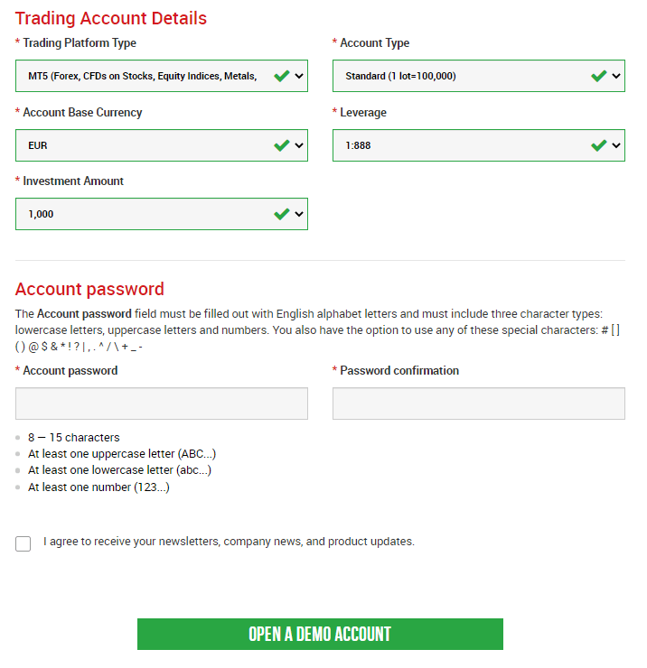Click the 1:888 leverage value

[358, 145]
